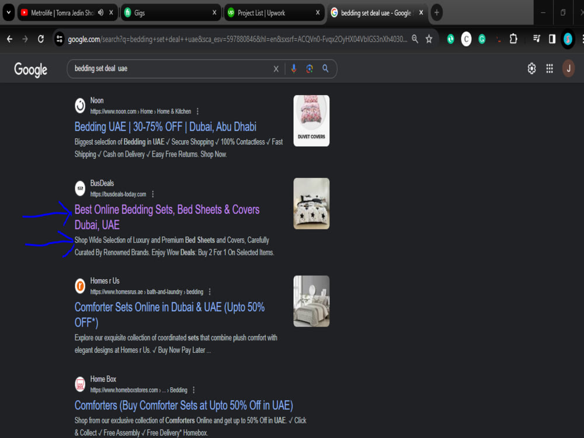Open a new browser tab
This screenshot has width=584, height=438.
click(437, 13)
